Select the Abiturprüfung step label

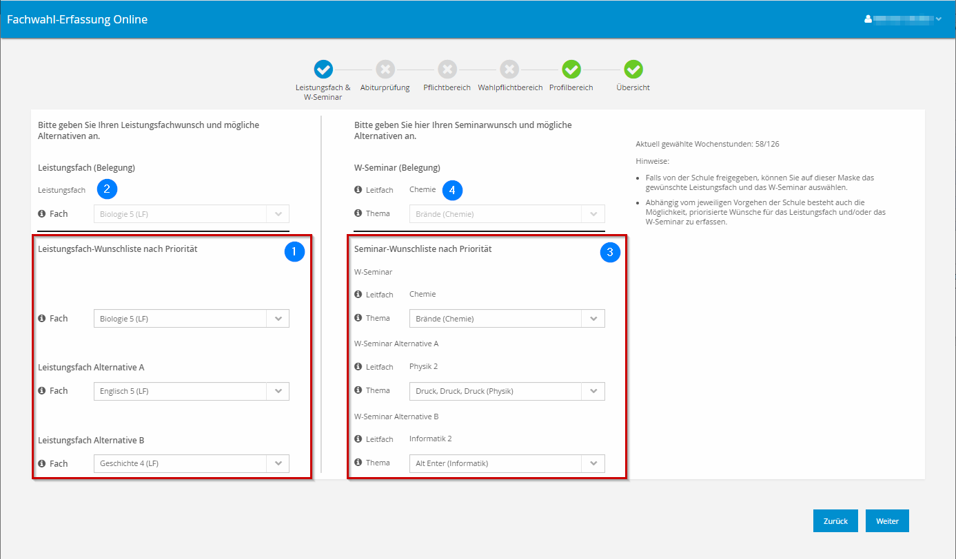click(x=385, y=87)
